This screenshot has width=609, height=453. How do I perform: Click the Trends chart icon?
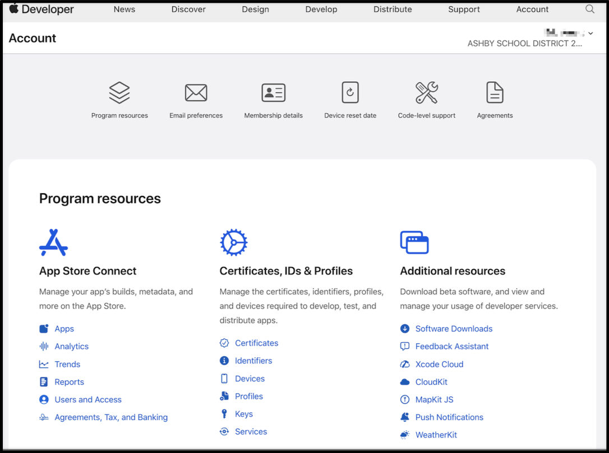point(44,364)
